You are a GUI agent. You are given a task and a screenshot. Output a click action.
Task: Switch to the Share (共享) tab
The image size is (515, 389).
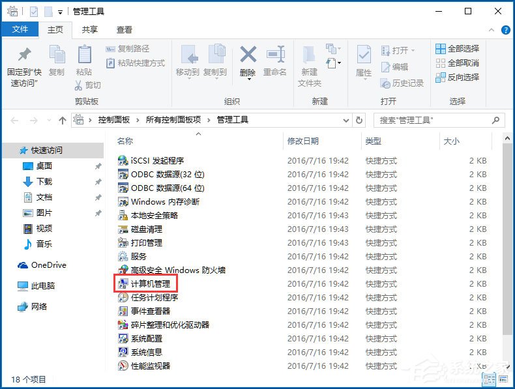(x=90, y=30)
